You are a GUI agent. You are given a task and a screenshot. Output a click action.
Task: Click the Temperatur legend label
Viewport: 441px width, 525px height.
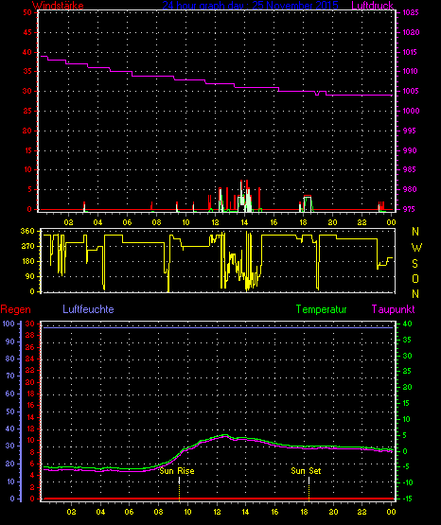click(321, 309)
